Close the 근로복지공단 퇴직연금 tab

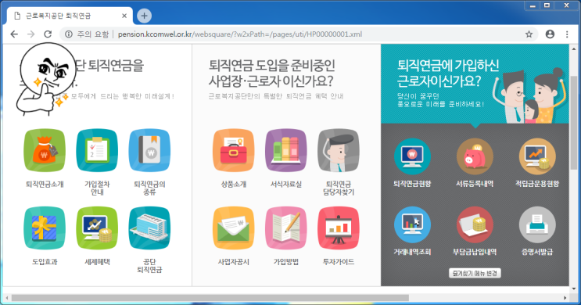(124, 16)
